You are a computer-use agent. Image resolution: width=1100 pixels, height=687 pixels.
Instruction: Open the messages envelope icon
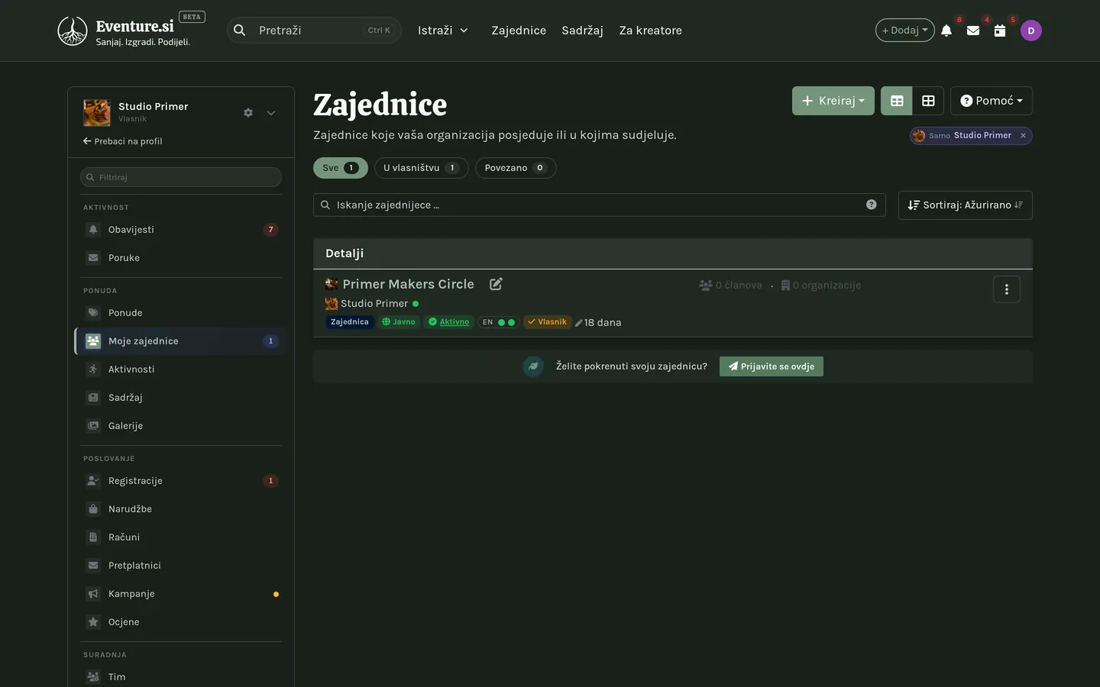point(973,31)
